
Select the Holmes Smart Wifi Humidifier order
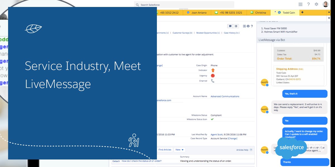tap(281, 32)
